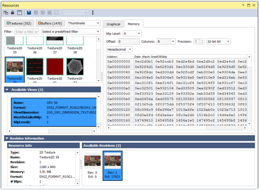Image resolution: width=259 pixels, height=190 pixels.
Task: Expand the Mip Level dropdown
Action: (x=132, y=33)
